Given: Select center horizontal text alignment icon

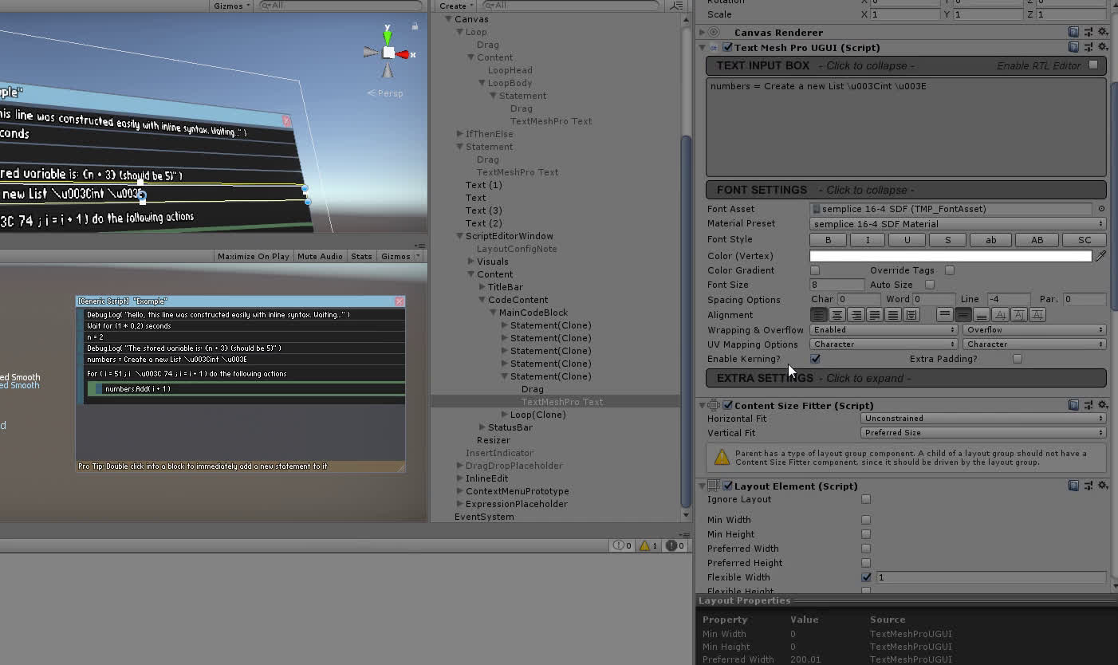Looking at the screenshot, I should (837, 315).
